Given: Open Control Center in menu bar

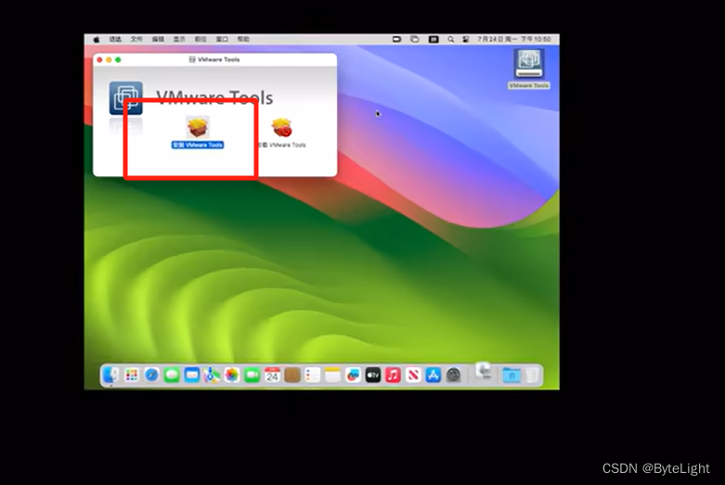Looking at the screenshot, I should 466,40.
